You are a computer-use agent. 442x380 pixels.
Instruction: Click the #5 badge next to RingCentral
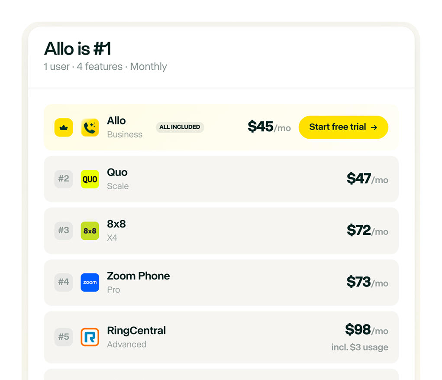point(63,337)
